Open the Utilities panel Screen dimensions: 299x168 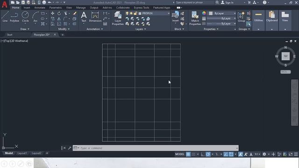(258, 17)
